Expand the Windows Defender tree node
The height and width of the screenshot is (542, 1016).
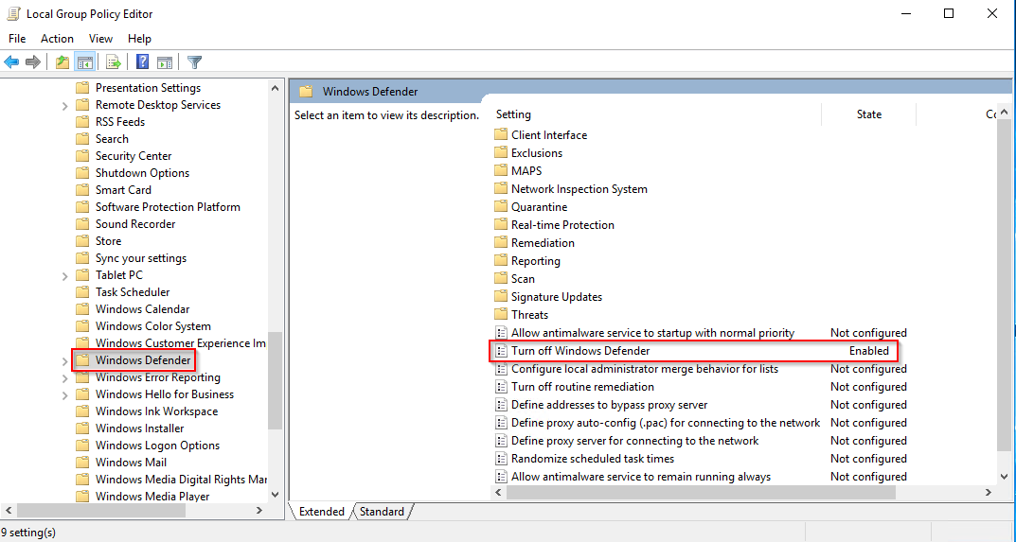point(64,361)
